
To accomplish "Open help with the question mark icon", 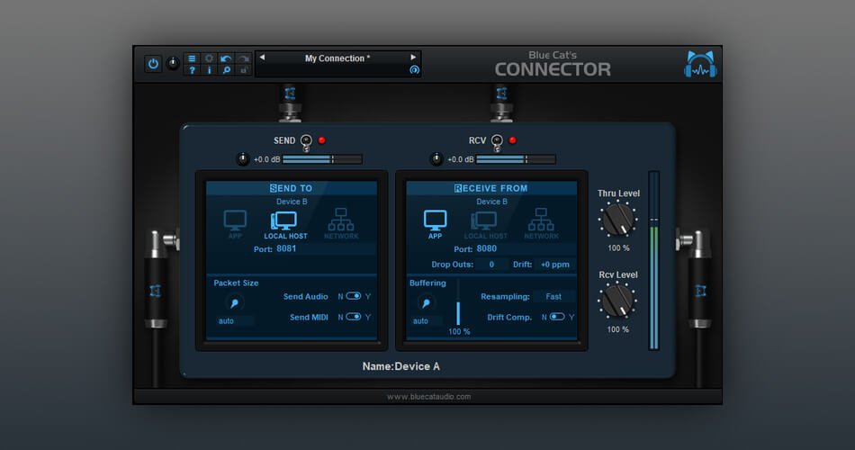I will pos(192,70).
